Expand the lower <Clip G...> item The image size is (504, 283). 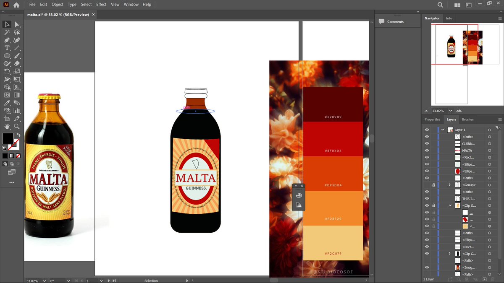pos(449,254)
